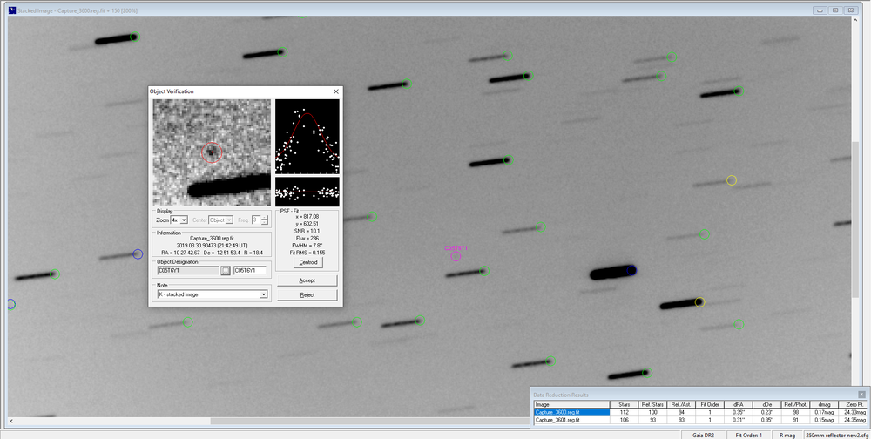Viewport: 871px width, 439px height.
Task: Open the object list button beside designation field
Action: (225, 271)
